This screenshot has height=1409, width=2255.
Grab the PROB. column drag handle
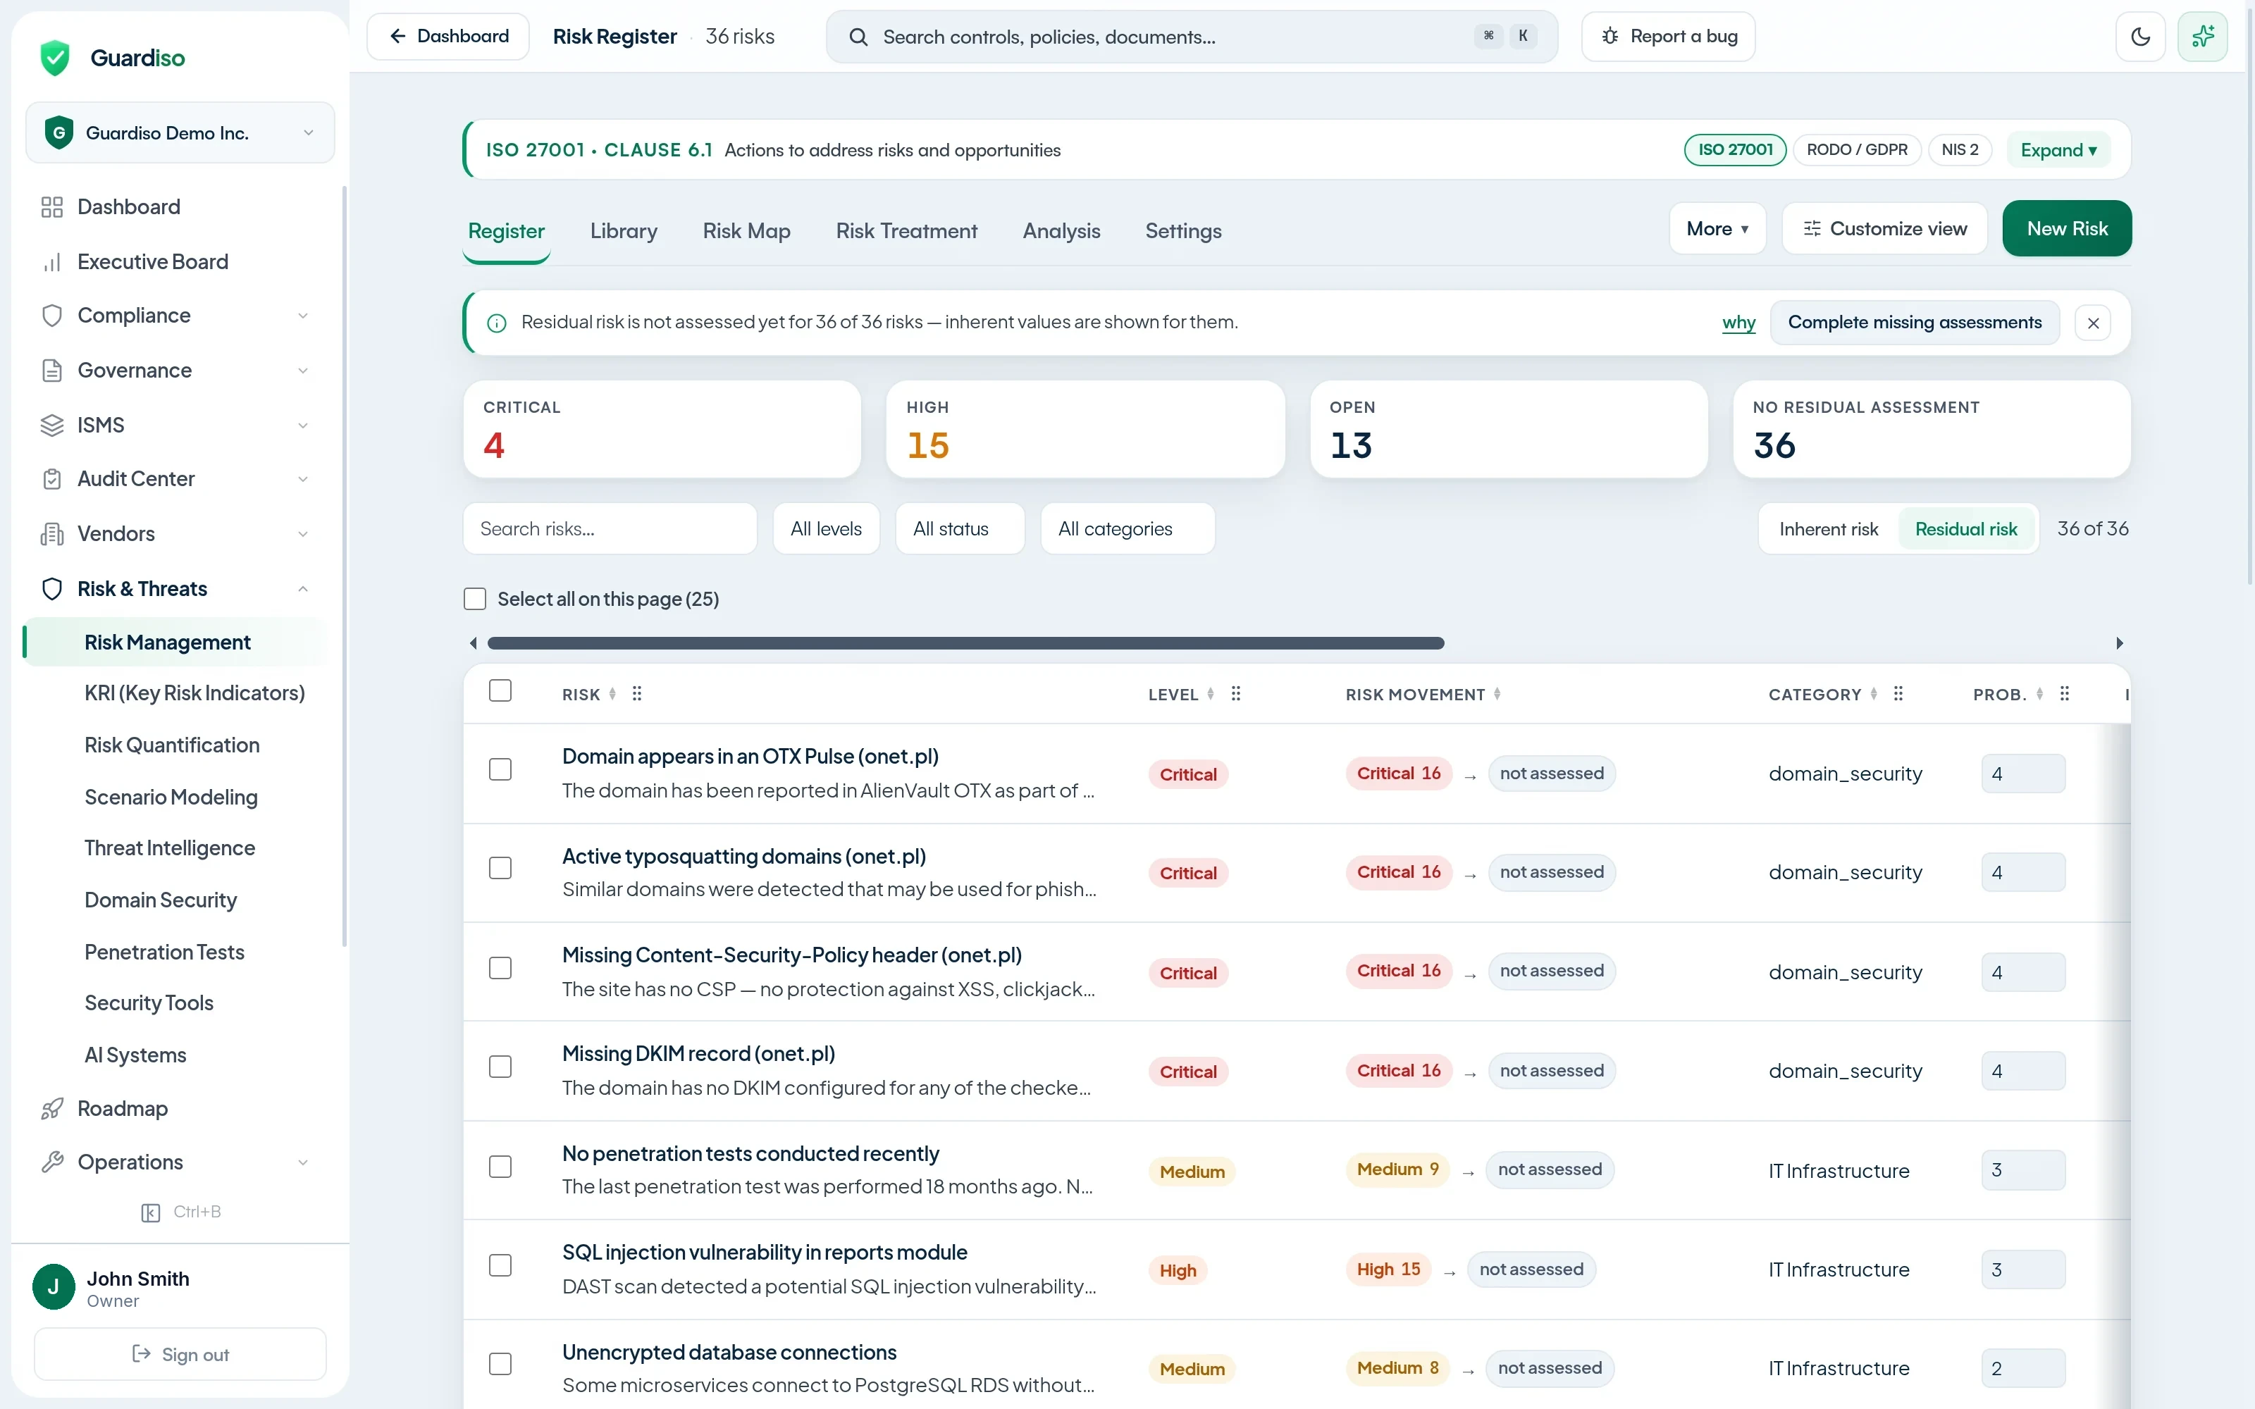coord(2064,693)
